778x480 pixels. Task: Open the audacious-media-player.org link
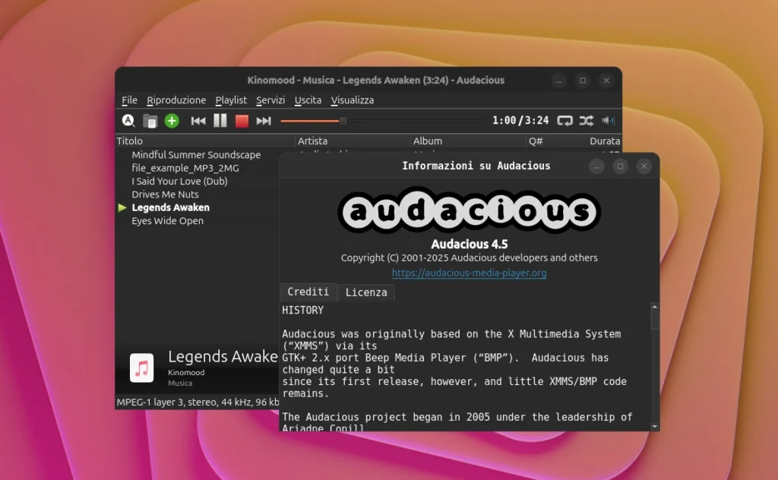point(468,272)
